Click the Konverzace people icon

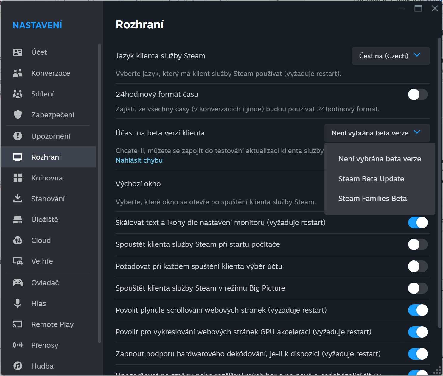pyautogui.click(x=18, y=73)
